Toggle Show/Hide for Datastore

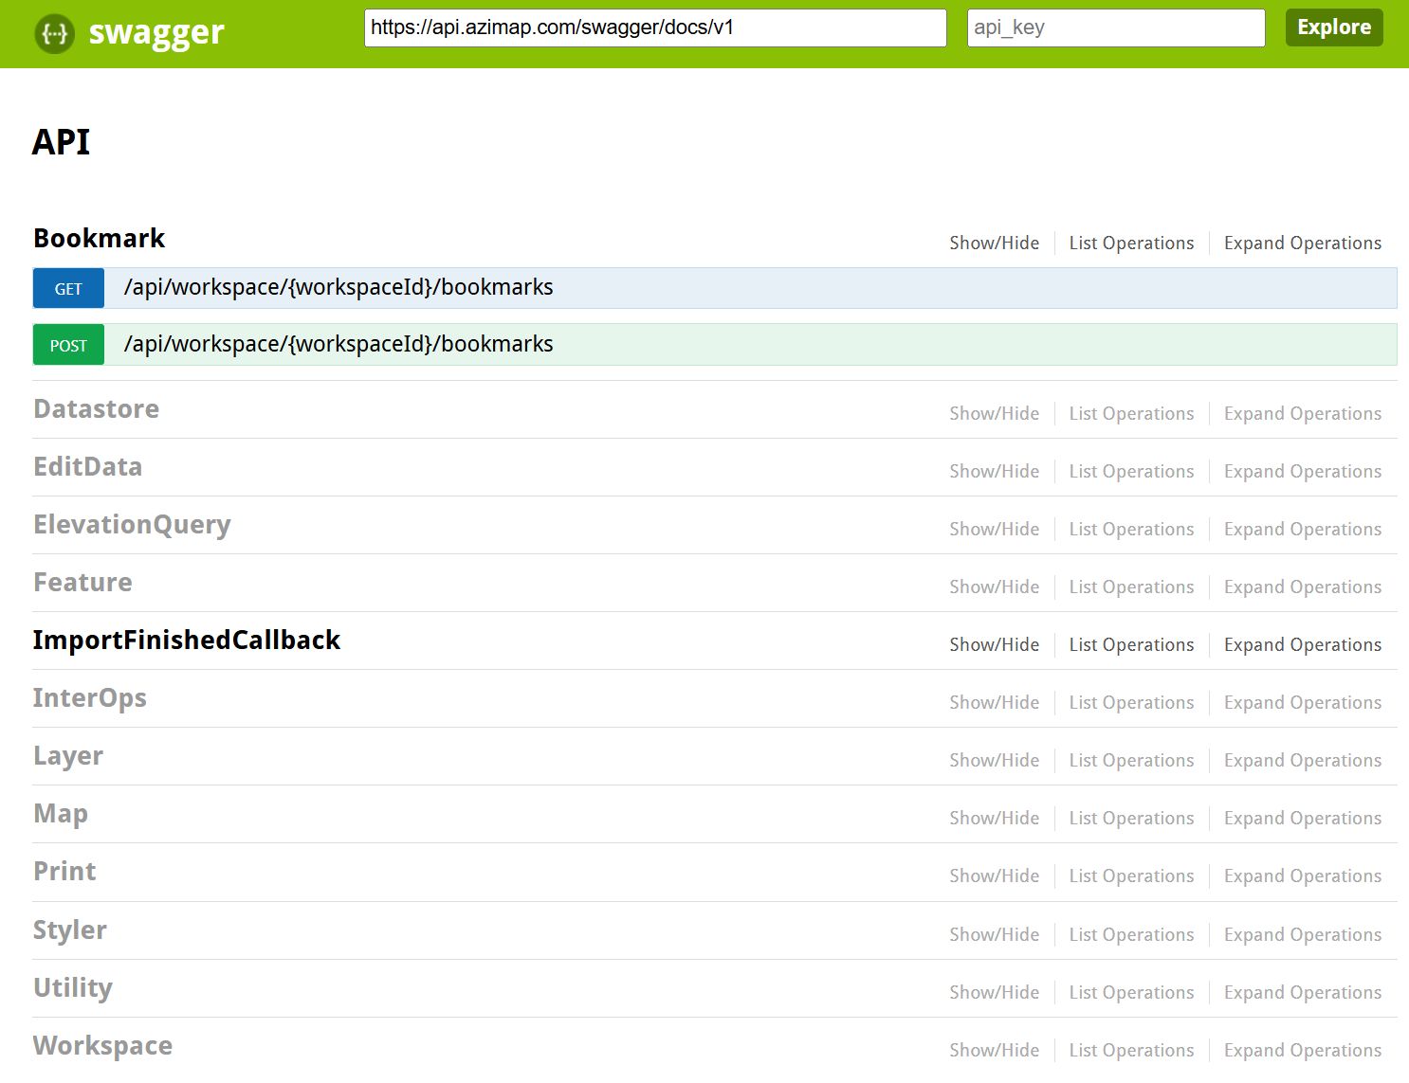994,414
